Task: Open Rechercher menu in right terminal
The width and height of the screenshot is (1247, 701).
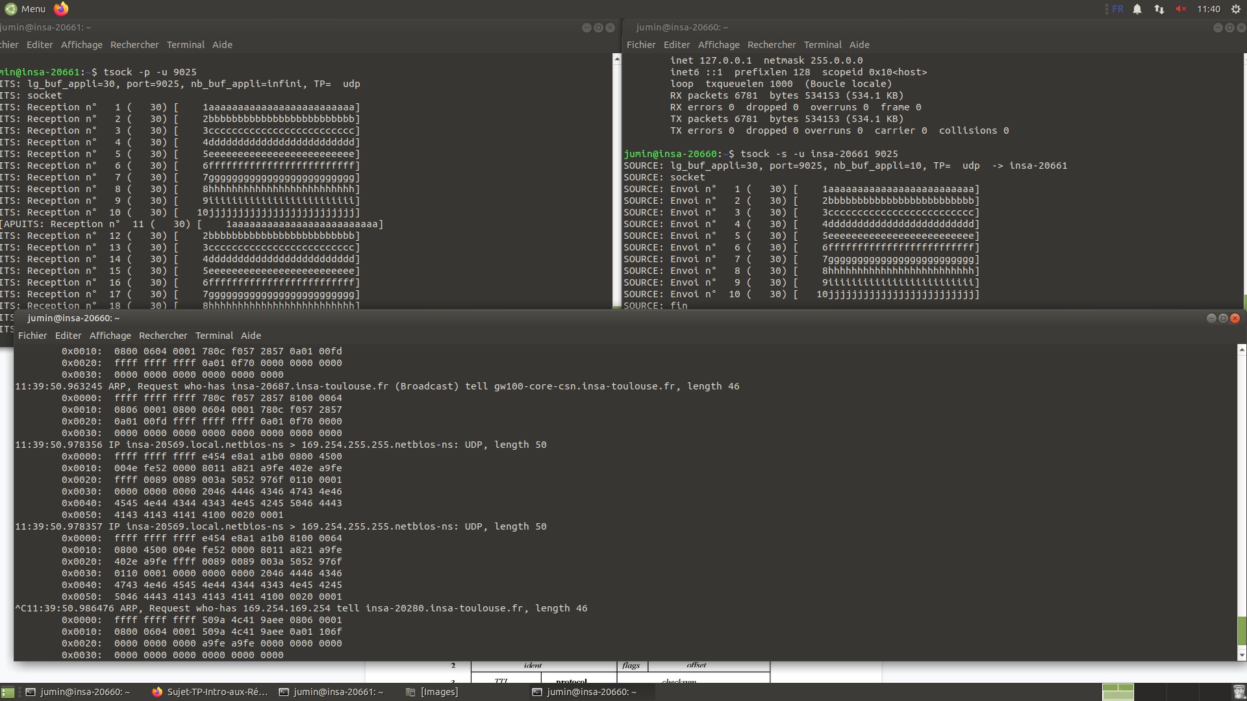Action: point(771,45)
